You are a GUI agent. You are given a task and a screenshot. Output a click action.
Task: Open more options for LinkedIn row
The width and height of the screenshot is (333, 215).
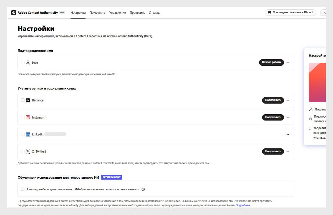tap(287, 135)
